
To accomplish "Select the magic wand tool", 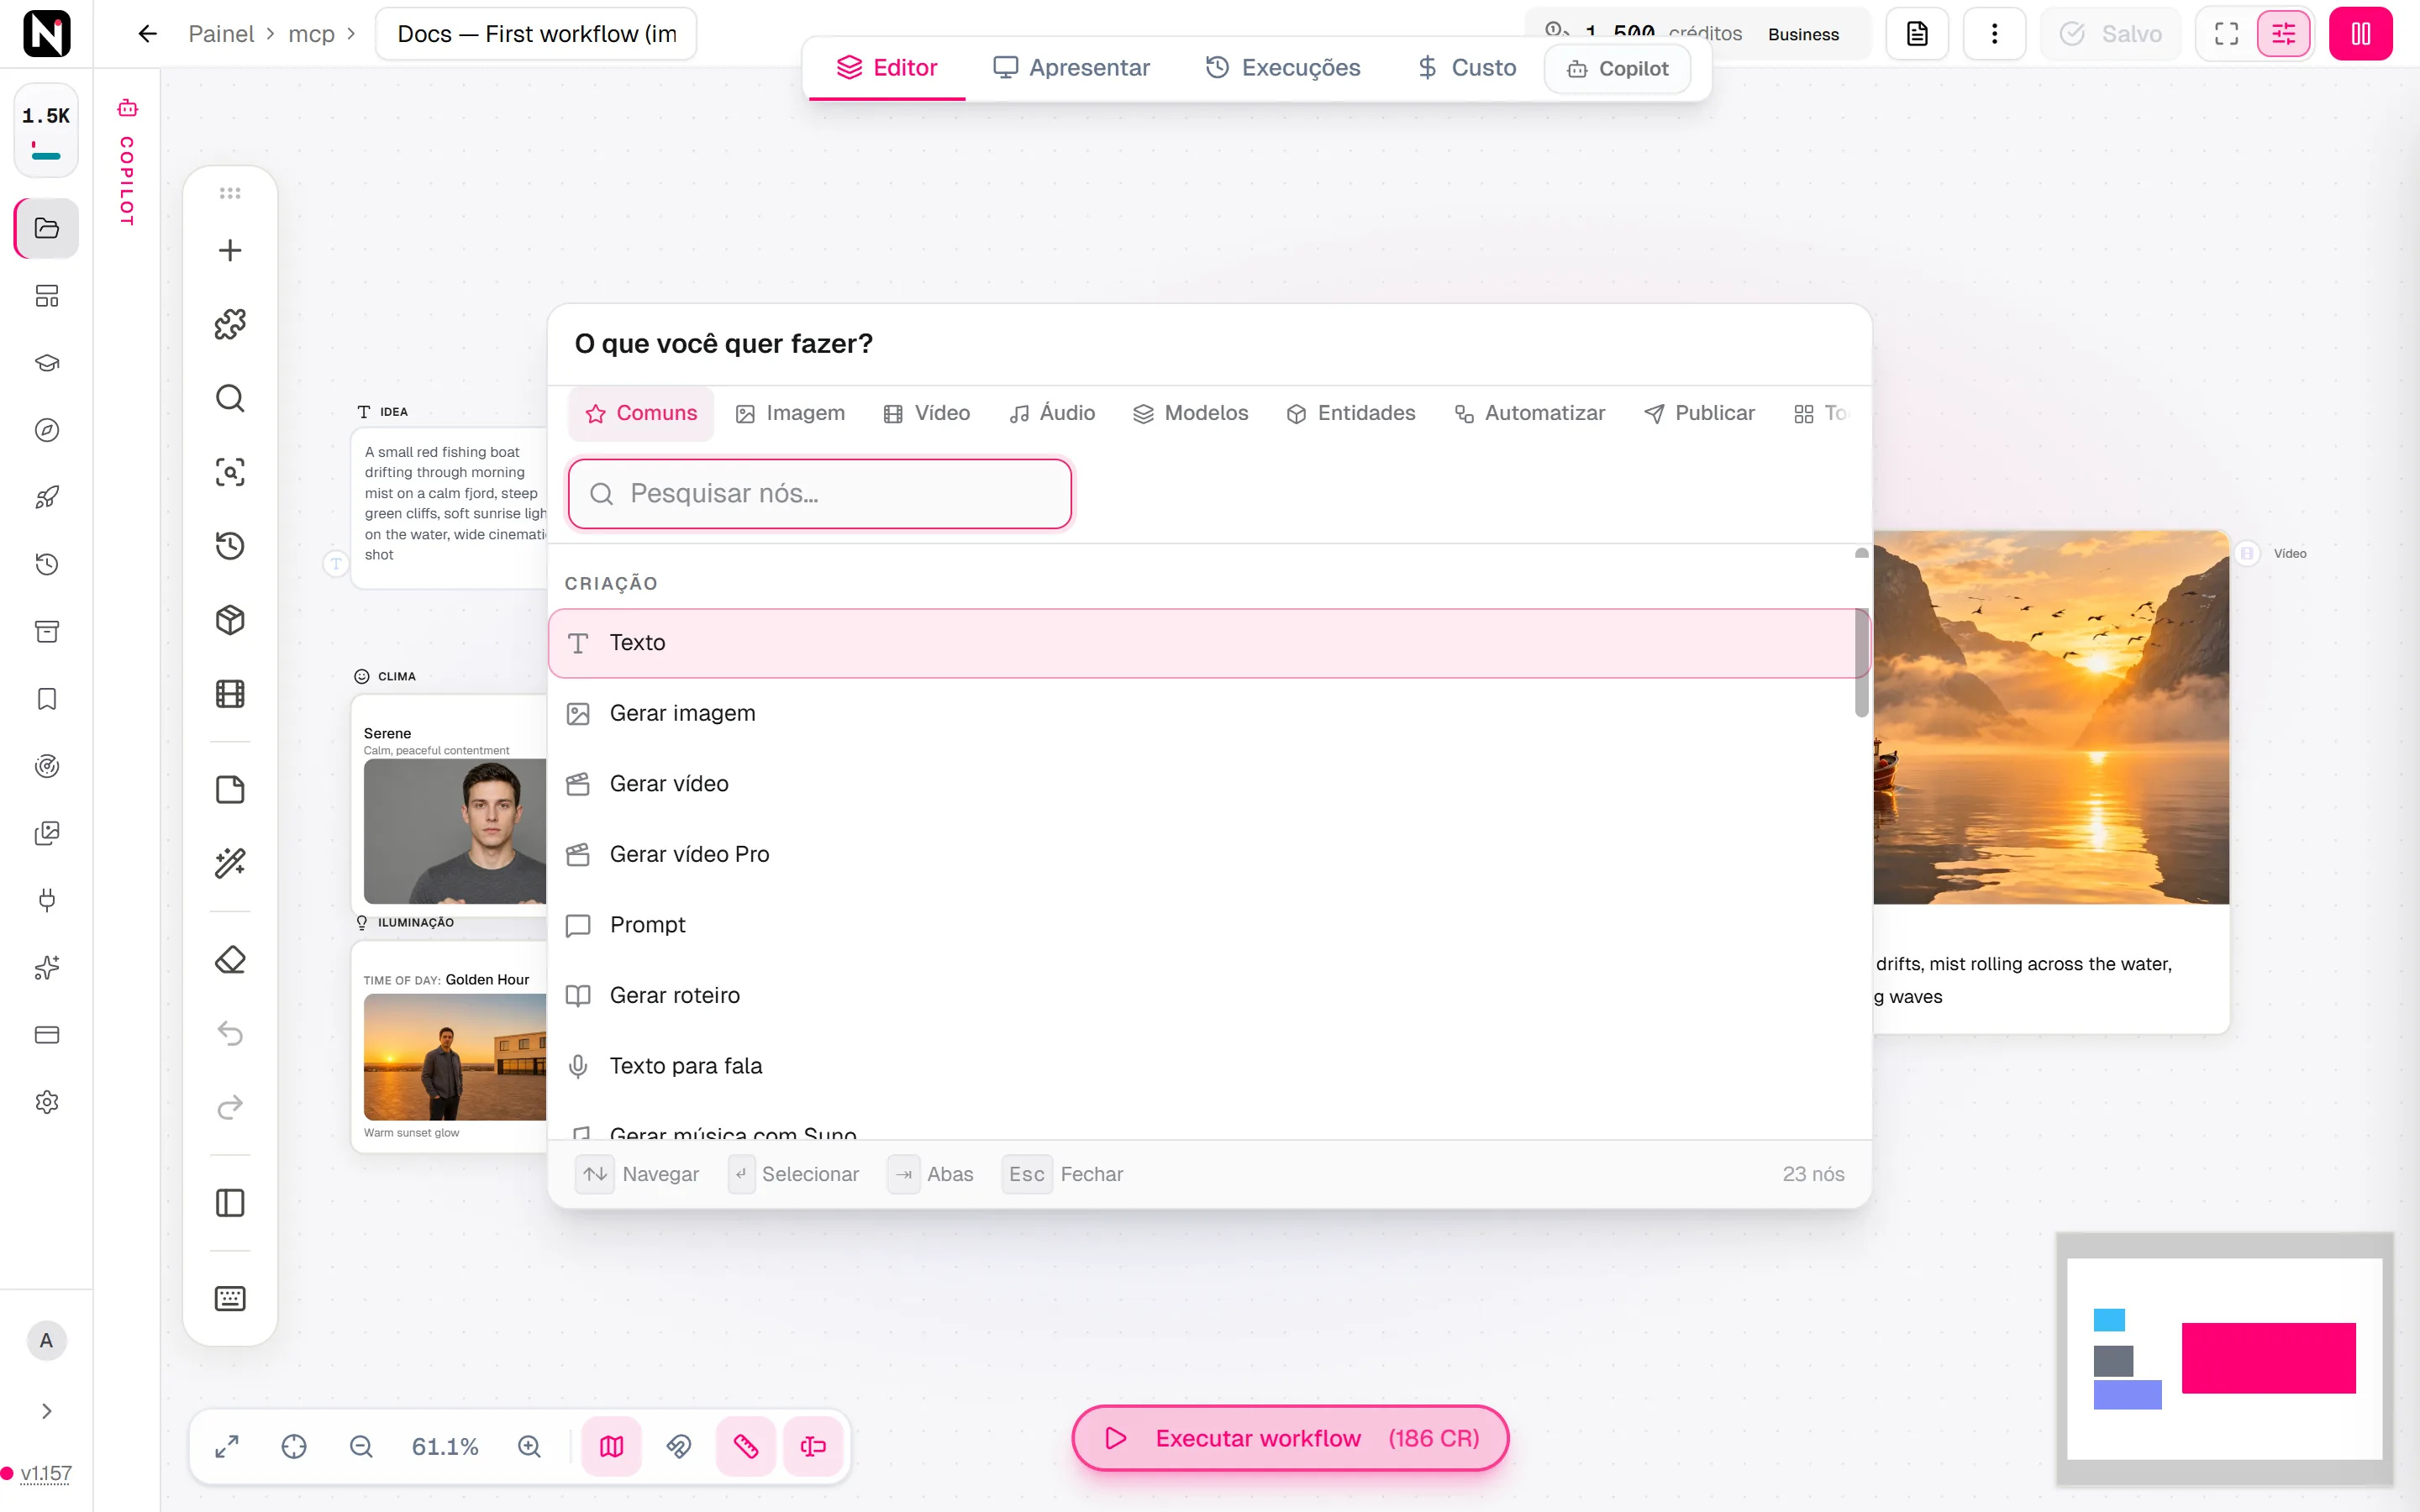I will [230, 863].
